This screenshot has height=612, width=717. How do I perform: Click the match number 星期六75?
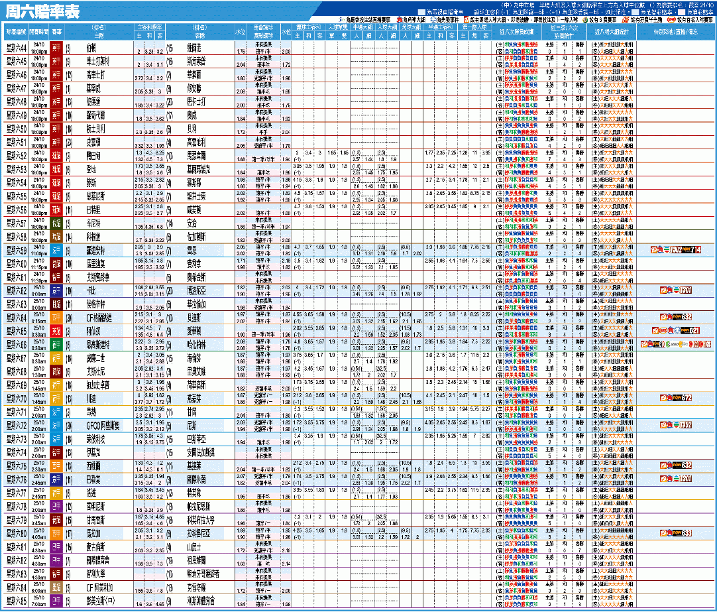[x=17, y=466]
